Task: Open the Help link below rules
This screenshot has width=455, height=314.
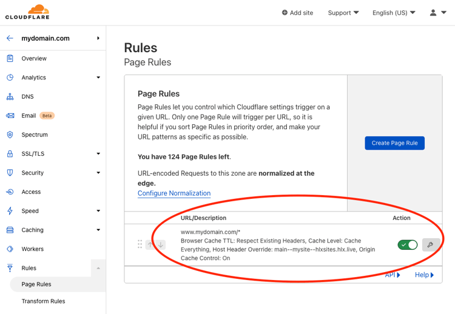Action: [x=424, y=275]
